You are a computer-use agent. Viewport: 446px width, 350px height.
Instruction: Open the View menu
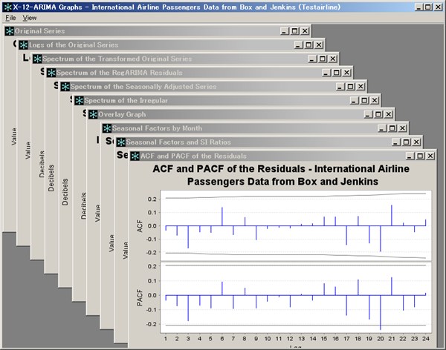[30, 18]
